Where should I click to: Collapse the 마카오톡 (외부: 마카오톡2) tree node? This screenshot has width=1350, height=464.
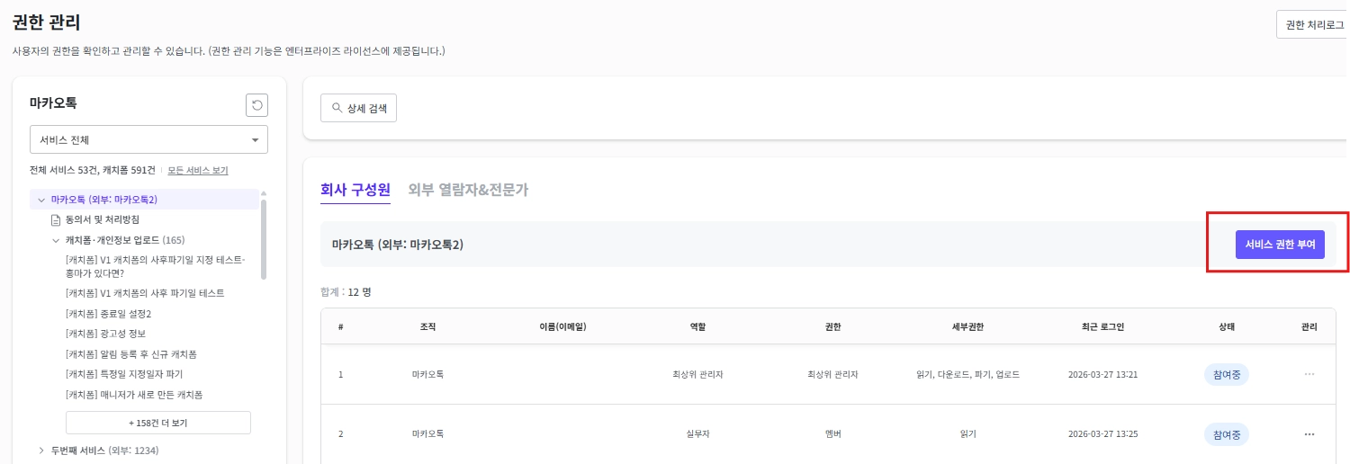click(x=40, y=200)
